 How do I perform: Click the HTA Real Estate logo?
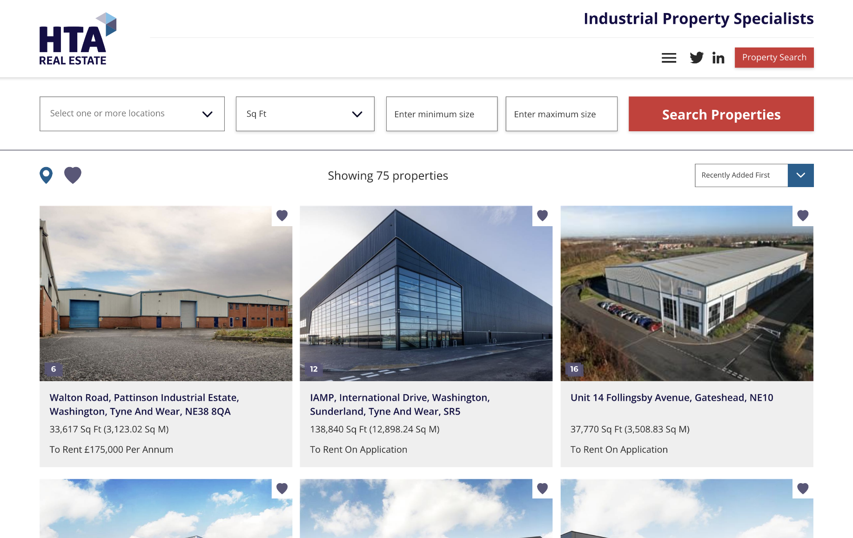[x=78, y=39]
